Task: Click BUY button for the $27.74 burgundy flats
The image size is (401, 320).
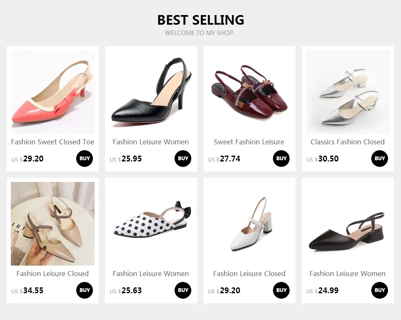Action: coord(281,159)
